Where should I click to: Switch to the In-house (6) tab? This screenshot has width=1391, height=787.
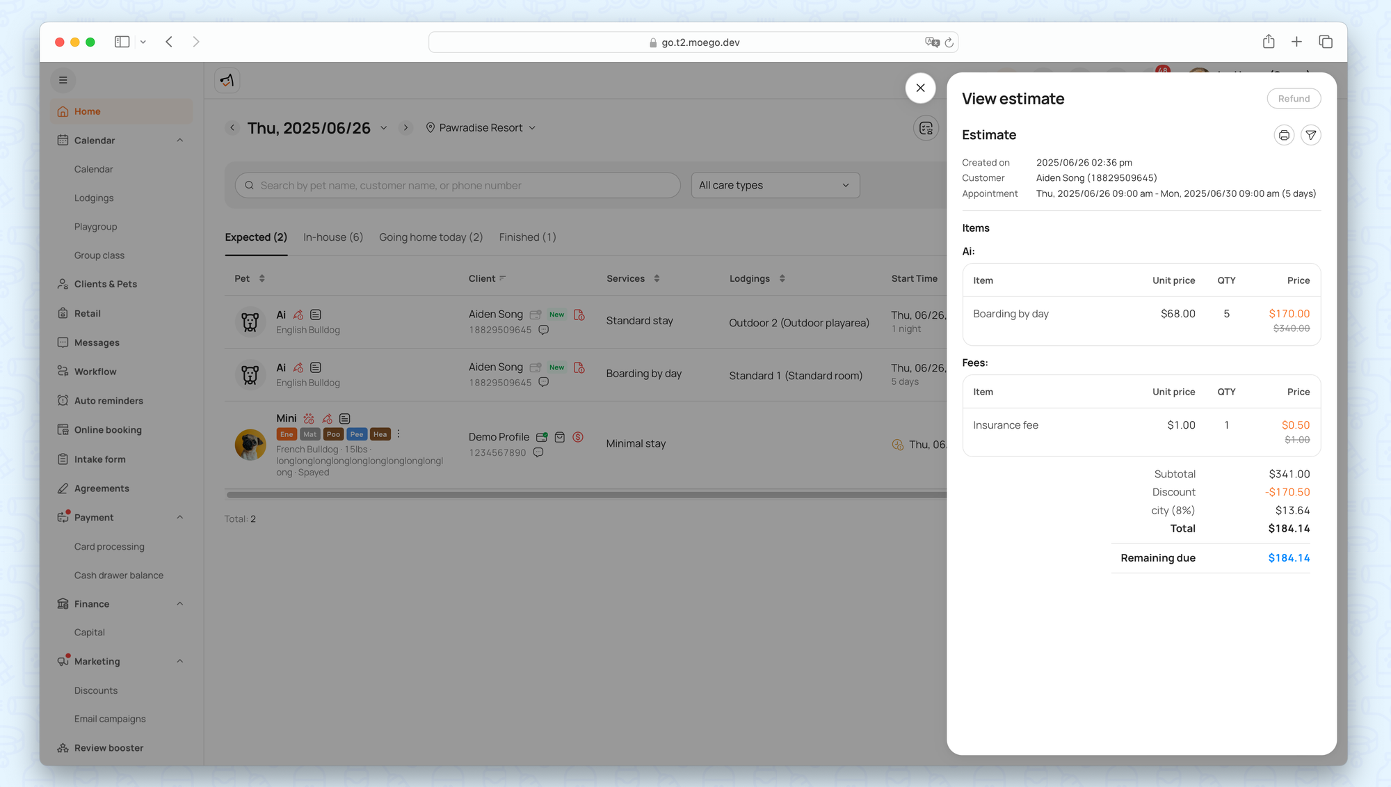332,237
